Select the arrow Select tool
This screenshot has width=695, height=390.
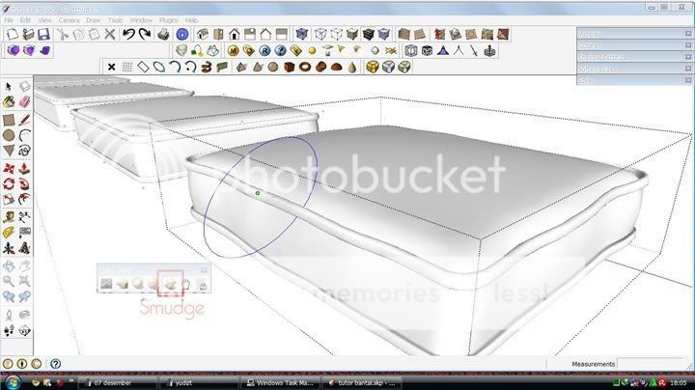9,87
